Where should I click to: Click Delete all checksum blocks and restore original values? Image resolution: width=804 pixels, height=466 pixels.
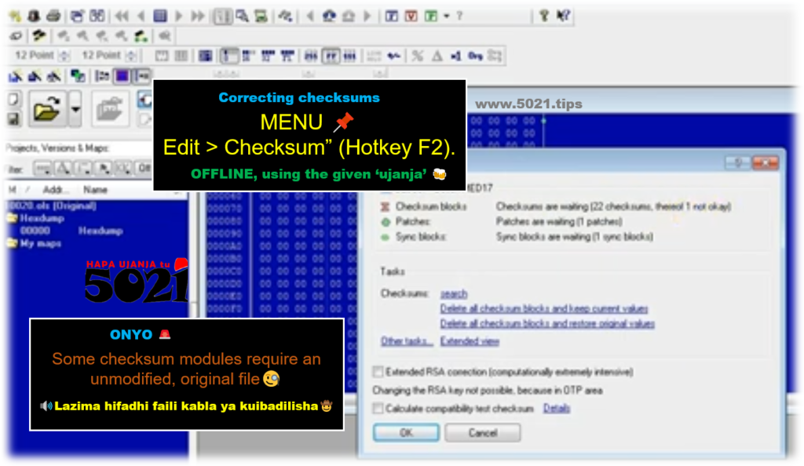(547, 323)
